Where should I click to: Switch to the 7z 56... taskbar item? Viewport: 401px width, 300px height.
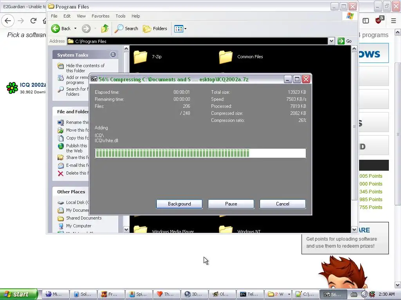[x=334, y=294]
